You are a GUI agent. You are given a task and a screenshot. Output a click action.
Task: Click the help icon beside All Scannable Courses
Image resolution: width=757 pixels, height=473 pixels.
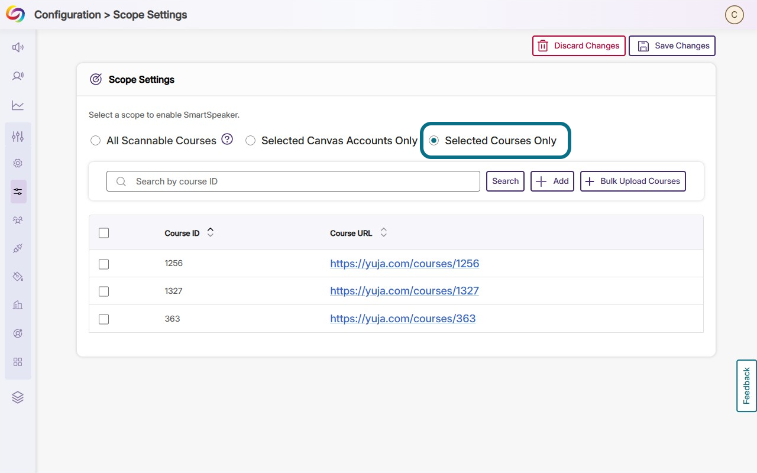tap(227, 140)
